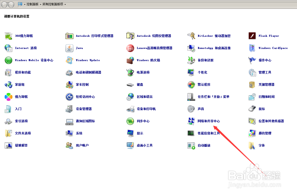Open BitLocker 驱动器加密 icon
Viewport: 297px width, 195px height.
[x=191, y=36]
